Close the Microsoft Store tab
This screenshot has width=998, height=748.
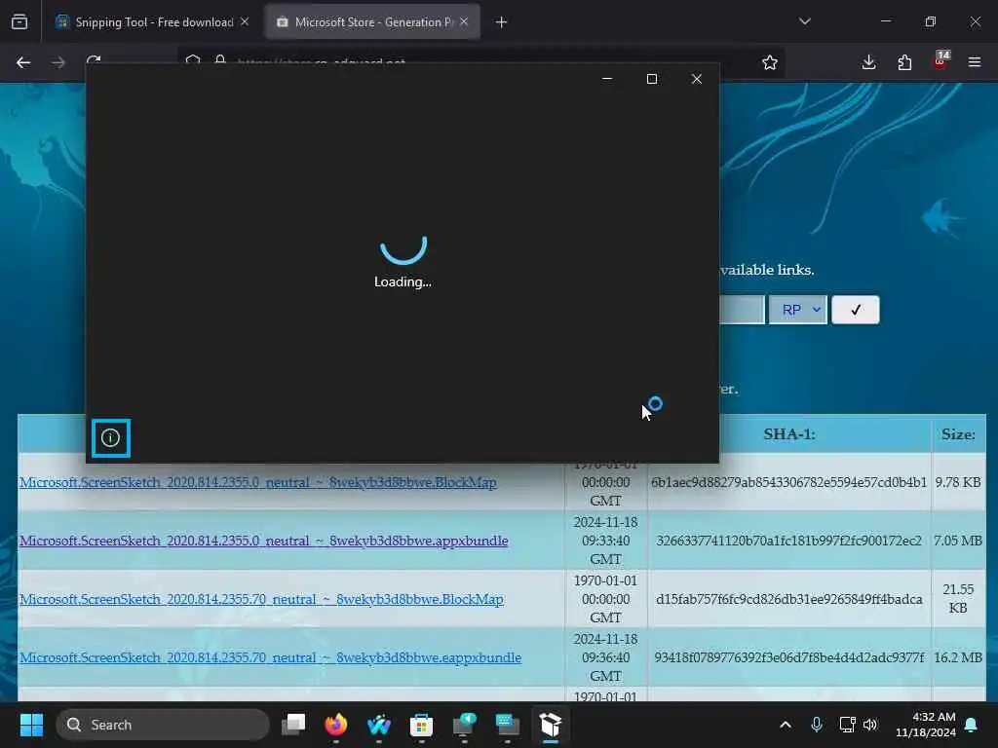[x=464, y=21]
